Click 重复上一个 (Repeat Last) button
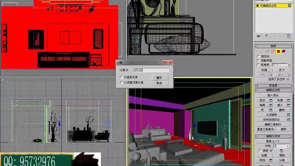The height and width of the screenshot is (166, 295). point(273,141)
